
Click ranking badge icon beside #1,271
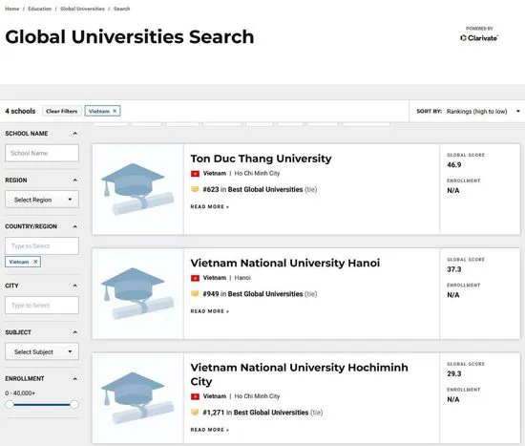[195, 413]
